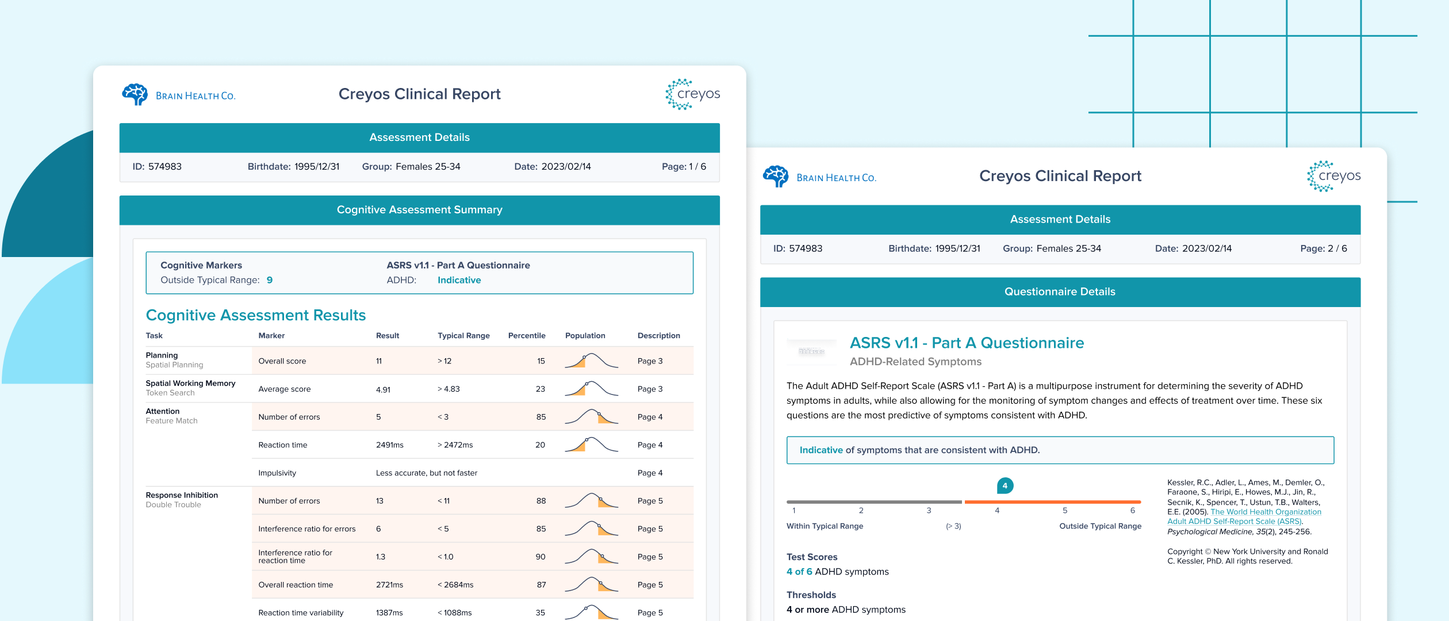This screenshot has height=621, width=1449.
Task: Click the Double Trouble number of errors population curve
Action: tap(591, 500)
